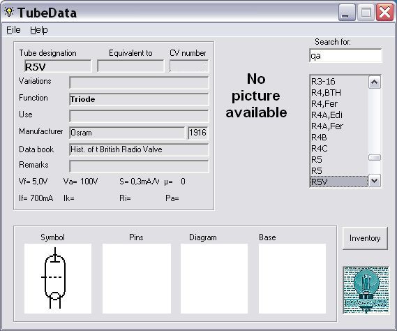Viewport: 397px width, 331px height.
Task: Select R4B in the tube list
Action: (x=339, y=137)
